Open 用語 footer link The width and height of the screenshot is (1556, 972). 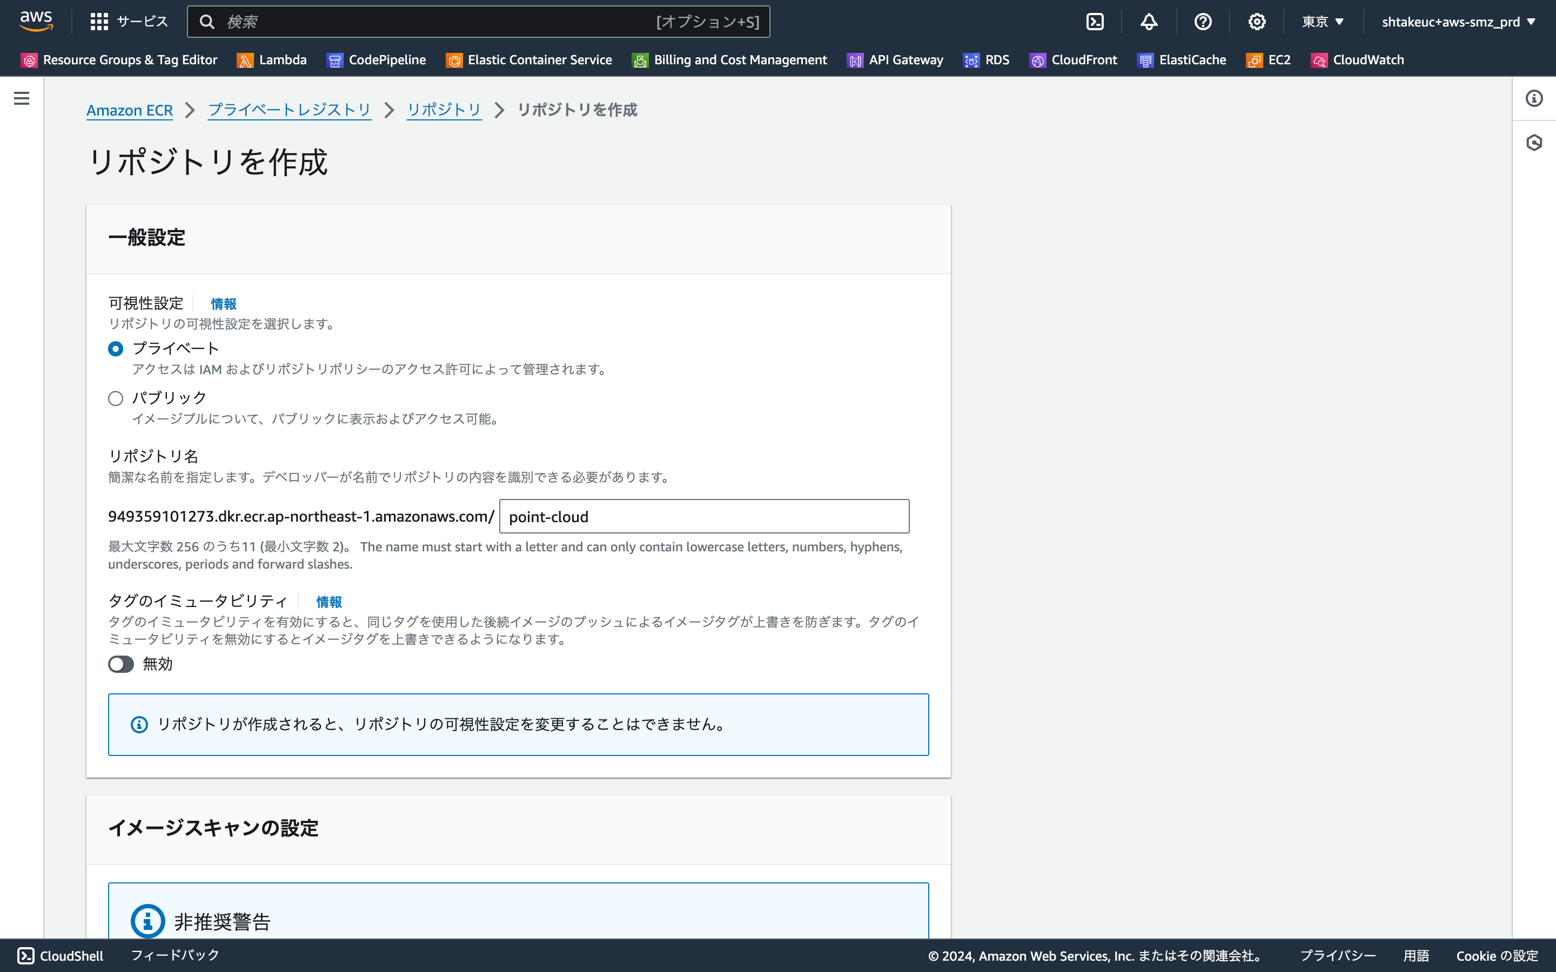click(1416, 956)
